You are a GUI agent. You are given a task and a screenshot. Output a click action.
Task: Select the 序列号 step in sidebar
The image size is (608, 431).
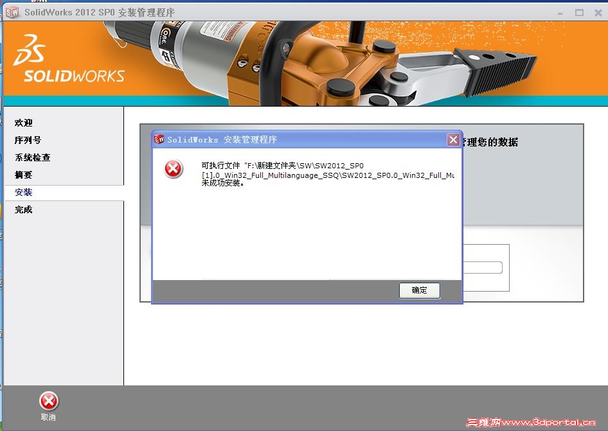pos(28,140)
